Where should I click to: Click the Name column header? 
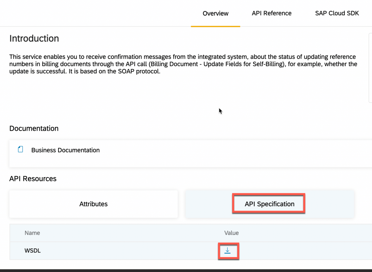coord(32,233)
